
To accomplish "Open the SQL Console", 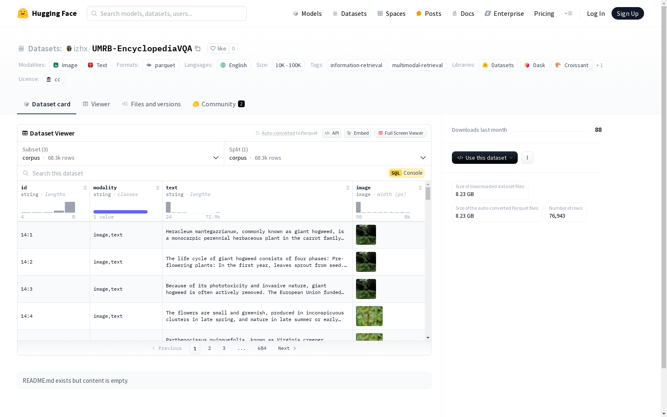I will click(x=406, y=173).
